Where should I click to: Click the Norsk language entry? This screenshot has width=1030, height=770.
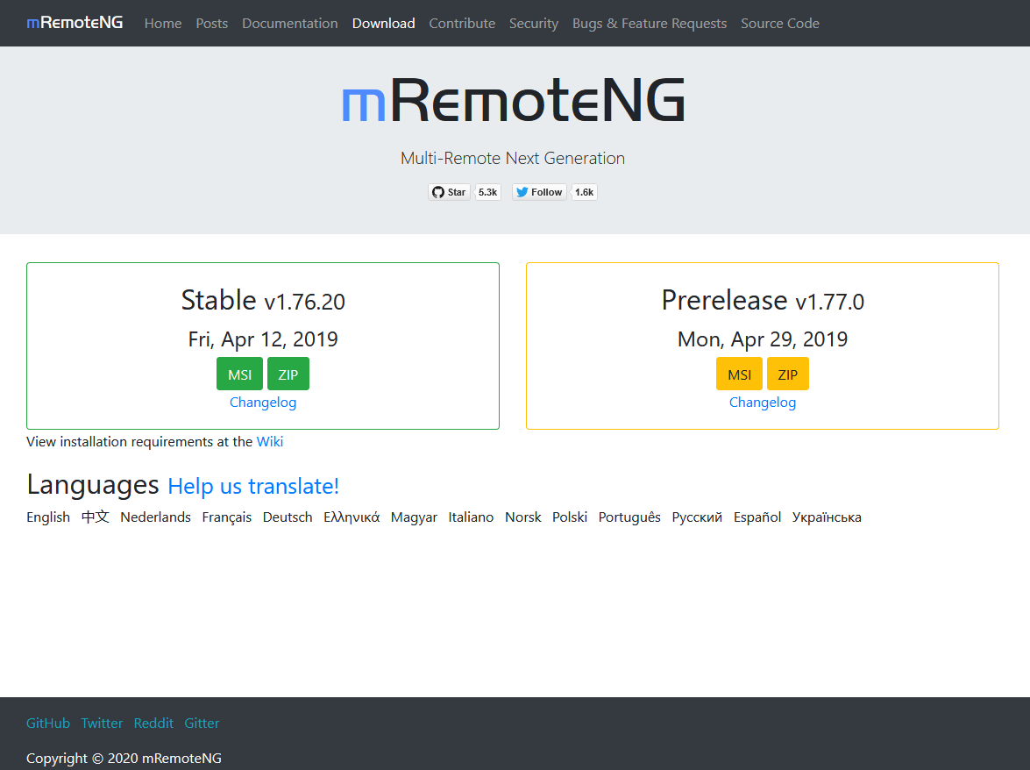coord(522,517)
